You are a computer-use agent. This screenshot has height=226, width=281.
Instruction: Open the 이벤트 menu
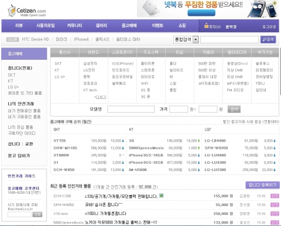(157, 25)
